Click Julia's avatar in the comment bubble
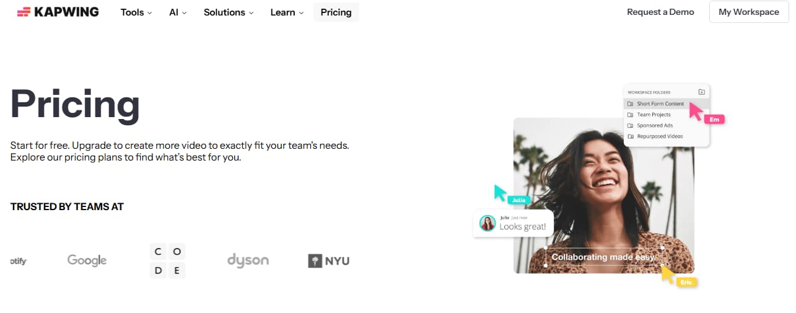 point(488,223)
